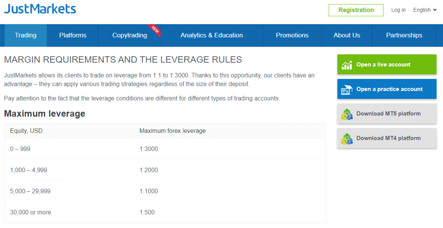The image size is (443, 228).
Task: Click Download MT4 platform button
Action: 387,138
